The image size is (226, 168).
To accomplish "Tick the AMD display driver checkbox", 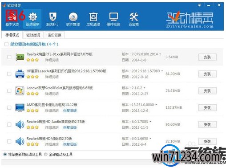I will click(9, 107).
